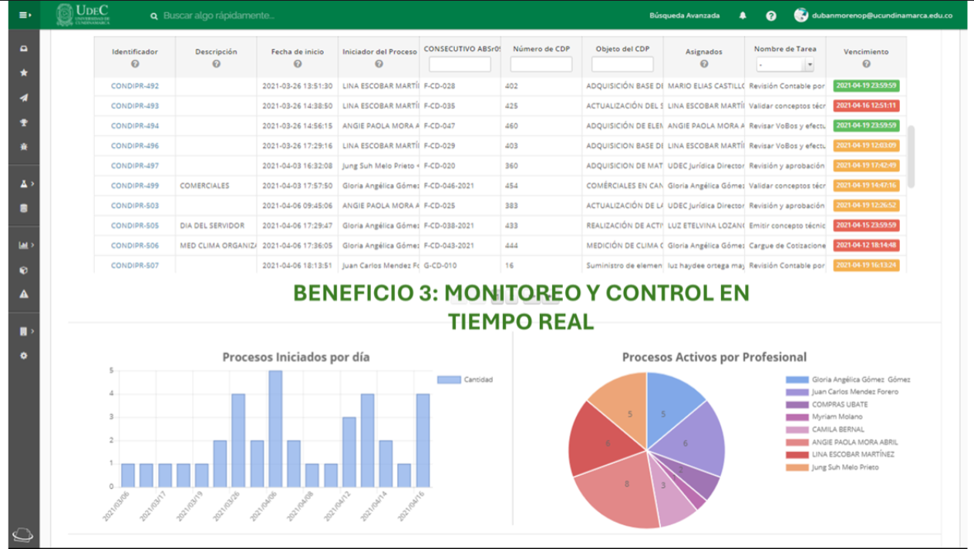Open the notifications bell icon

(x=743, y=15)
